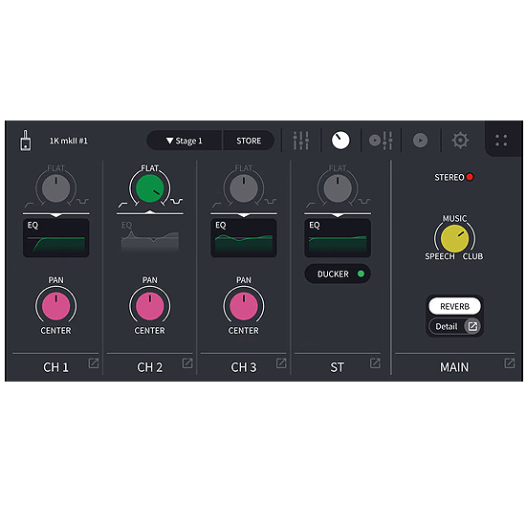526x526 pixels.
Task: Click the play button icon in toolbar
Action: [421, 141]
